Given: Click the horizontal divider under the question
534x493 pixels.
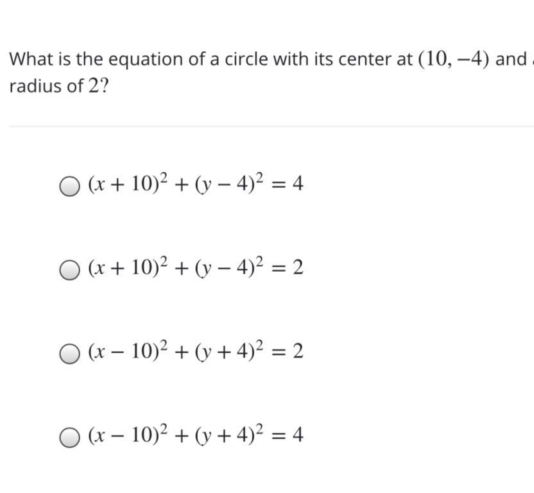Looking at the screenshot, I should click(271, 126).
